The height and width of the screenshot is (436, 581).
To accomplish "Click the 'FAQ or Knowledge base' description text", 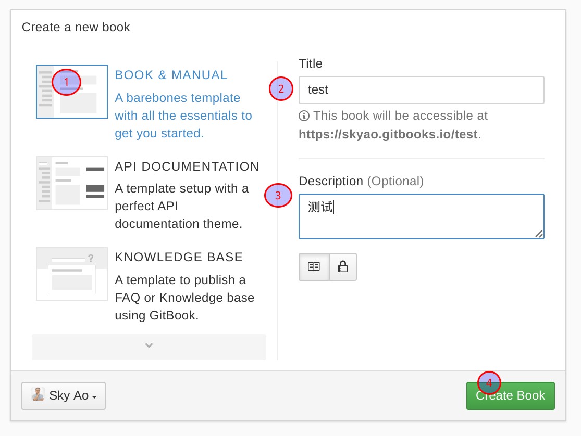I will pyautogui.click(x=184, y=298).
